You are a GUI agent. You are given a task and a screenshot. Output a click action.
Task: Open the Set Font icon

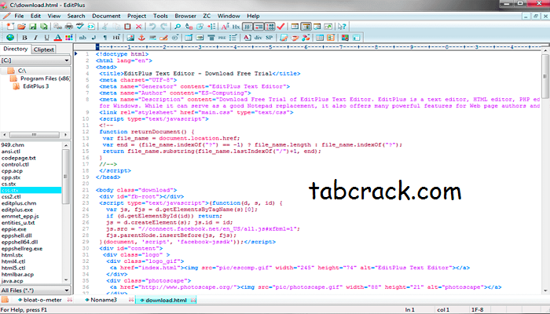tap(225, 26)
